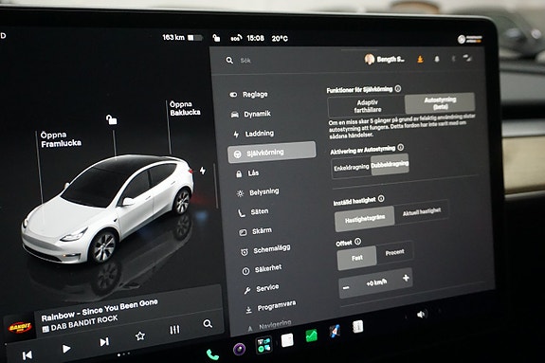Image resolution: width=545 pixels, height=363 pixels.
Task: Open the Belysning settings menu
Action: click(258, 192)
